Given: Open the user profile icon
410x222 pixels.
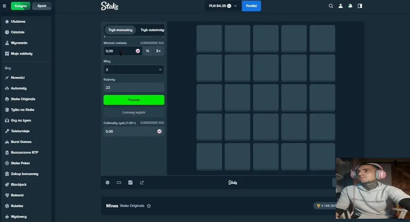Looking at the screenshot, I should 340,6.
